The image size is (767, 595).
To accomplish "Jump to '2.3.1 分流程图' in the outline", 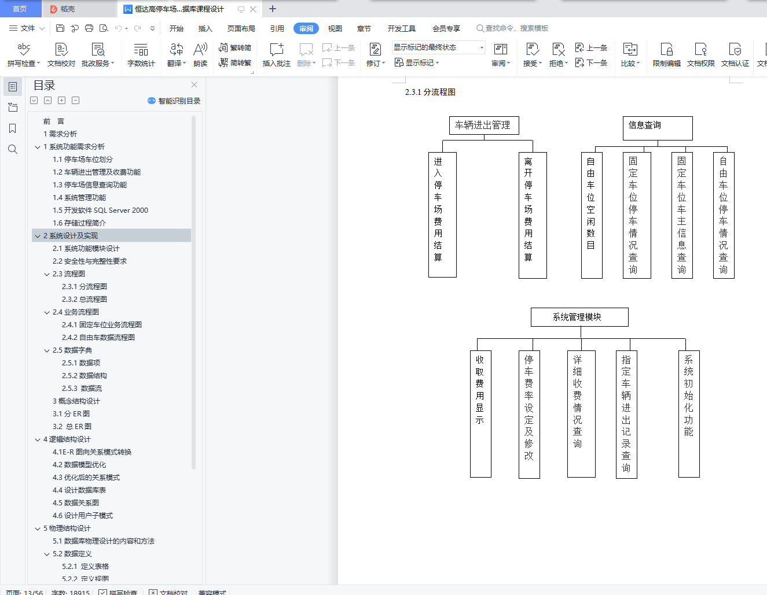I will coord(85,287).
